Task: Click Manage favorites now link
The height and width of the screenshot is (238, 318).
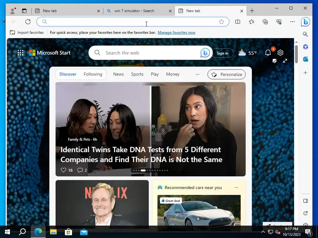Action: click(176, 33)
